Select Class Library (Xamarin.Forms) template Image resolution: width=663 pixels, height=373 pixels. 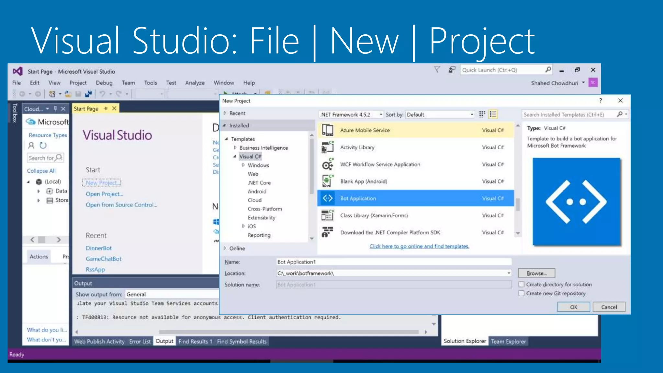pyautogui.click(x=416, y=215)
